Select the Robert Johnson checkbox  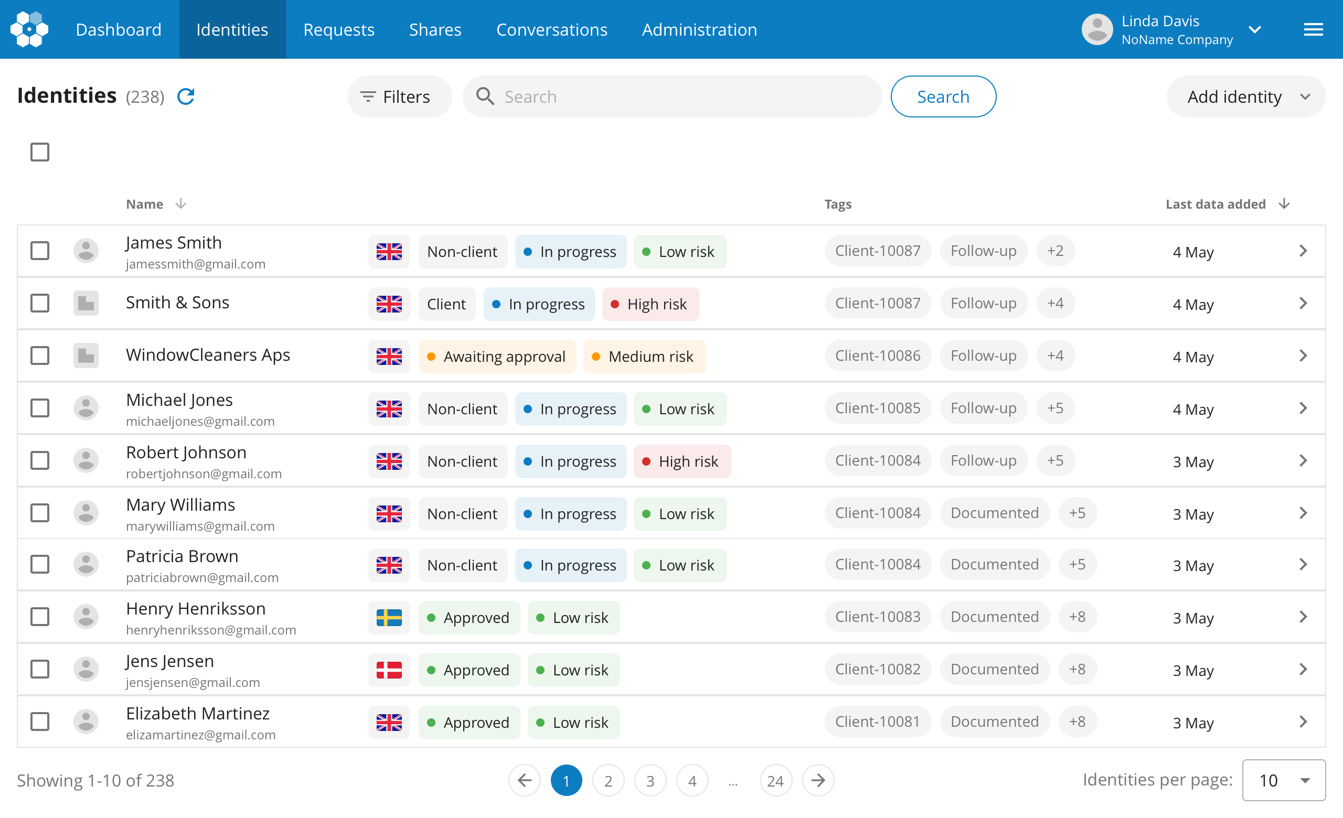[40, 460]
